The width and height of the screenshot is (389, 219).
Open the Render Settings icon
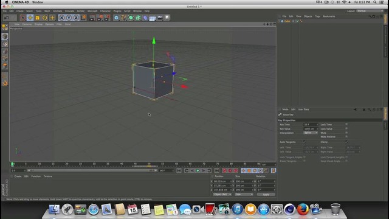(107, 18)
